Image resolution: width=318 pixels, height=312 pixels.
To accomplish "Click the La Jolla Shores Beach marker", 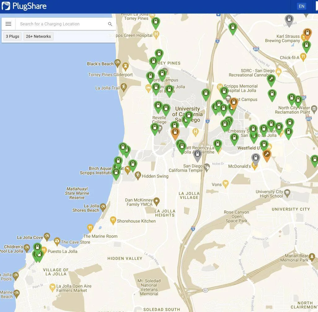I will (x=103, y=207).
